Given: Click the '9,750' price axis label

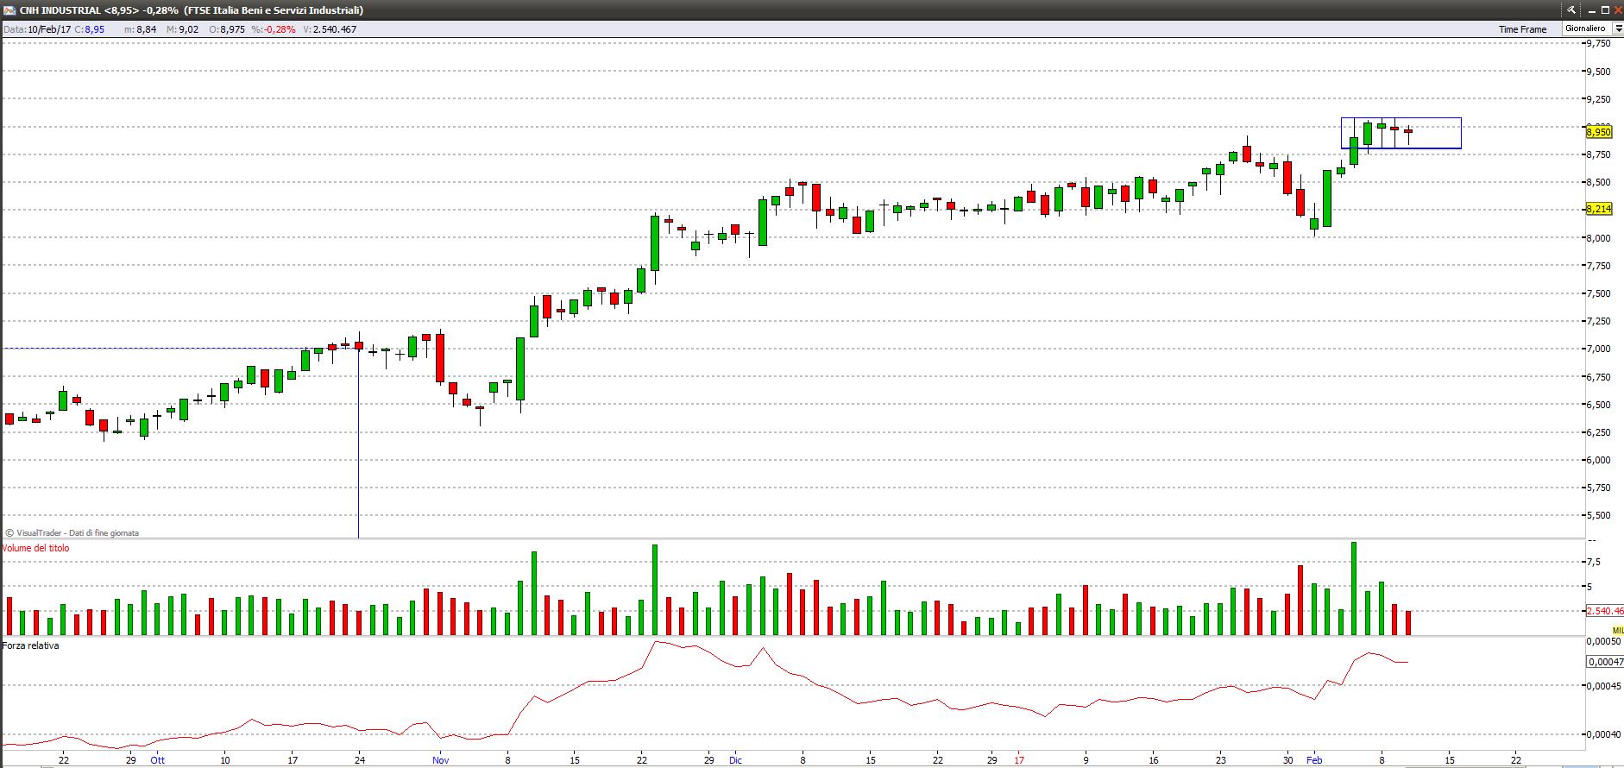Looking at the screenshot, I should 1599,44.
